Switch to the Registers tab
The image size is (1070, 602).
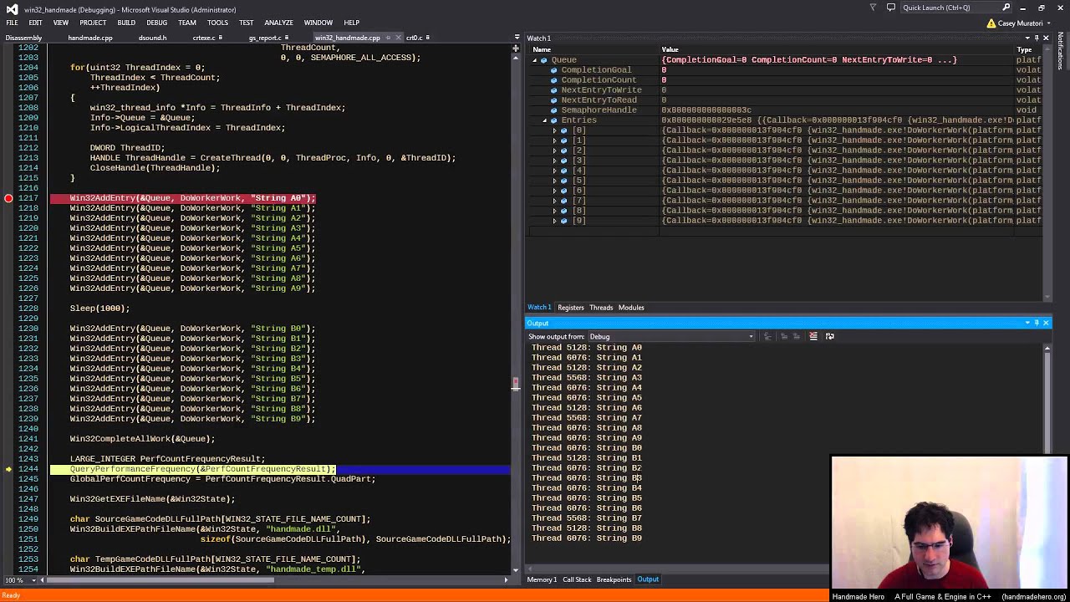(571, 308)
